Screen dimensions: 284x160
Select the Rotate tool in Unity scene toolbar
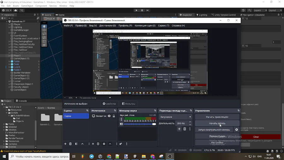[44, 34]
